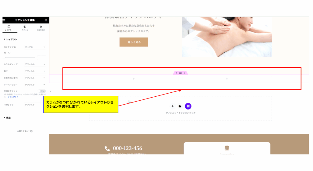This screenshot has width=313, height=171.
Task: Click the plus icon in the left column
Action: (134, 79)
